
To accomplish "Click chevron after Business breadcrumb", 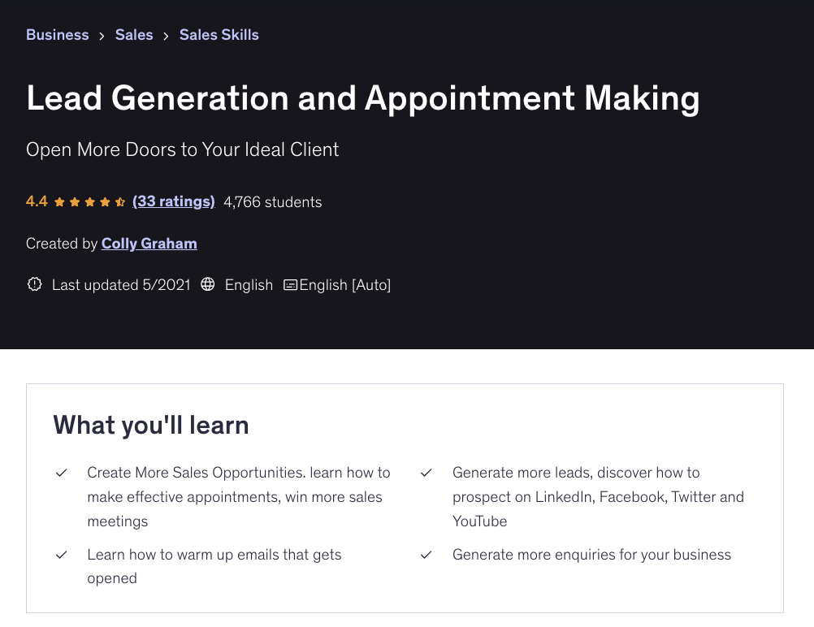I will point(102,36).
